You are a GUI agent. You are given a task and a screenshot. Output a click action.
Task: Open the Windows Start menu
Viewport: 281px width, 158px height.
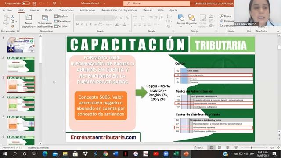coord(5,154)
